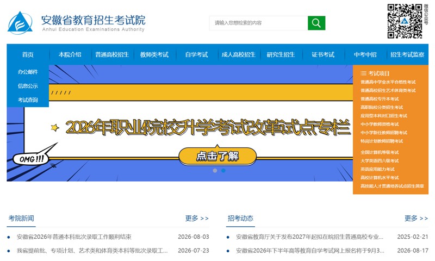Click the Anhui Education Examinations Authority logo
This screenshot has height=261, width=435.
(x=20, y=23)
